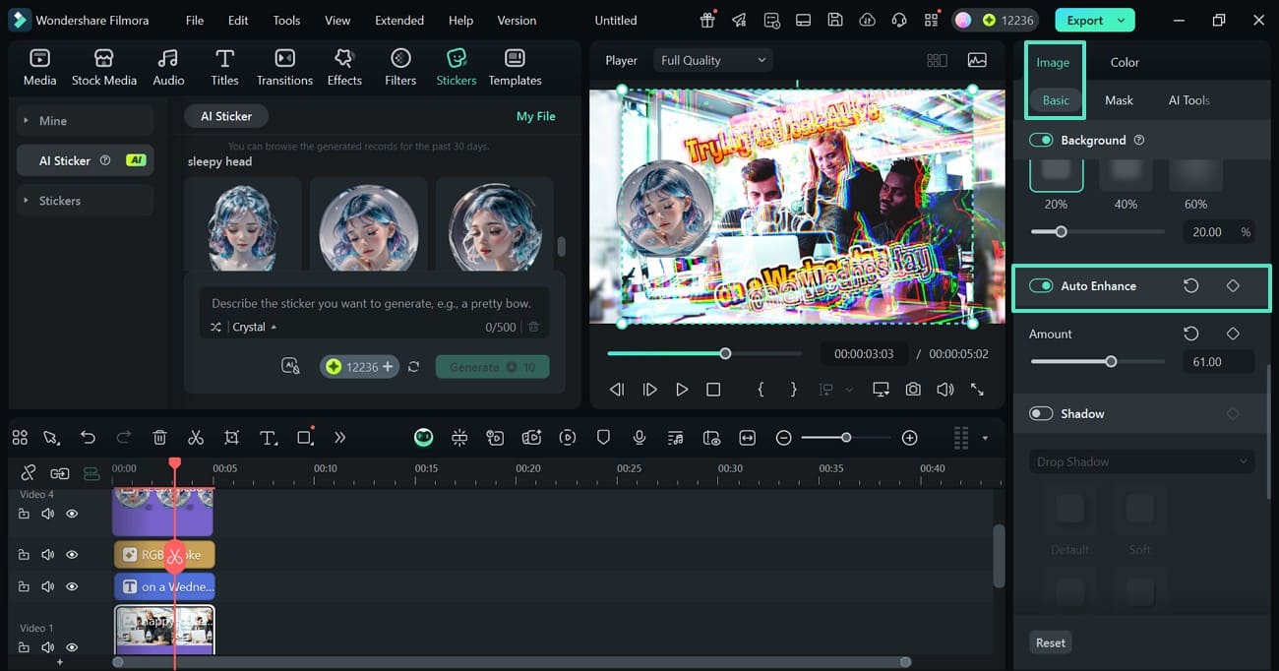Open the Extended menu

tap(399, 20)
